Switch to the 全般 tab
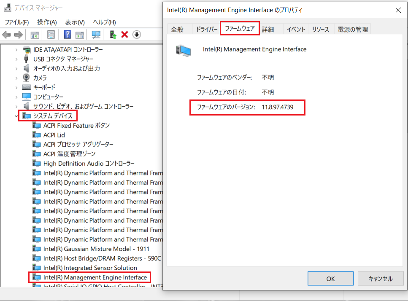Image resolution: width=408 pixels, height=301 pixels. click(x=177, y=30)
